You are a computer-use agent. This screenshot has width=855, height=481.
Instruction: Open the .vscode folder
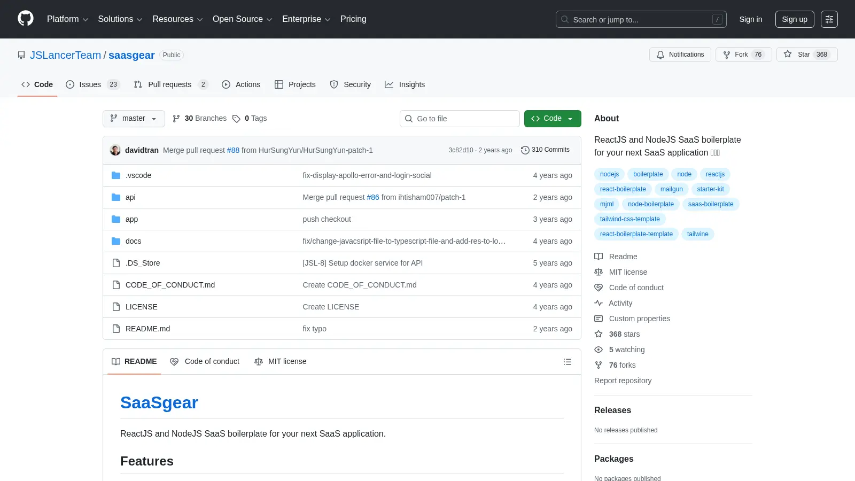click(138, 175)
